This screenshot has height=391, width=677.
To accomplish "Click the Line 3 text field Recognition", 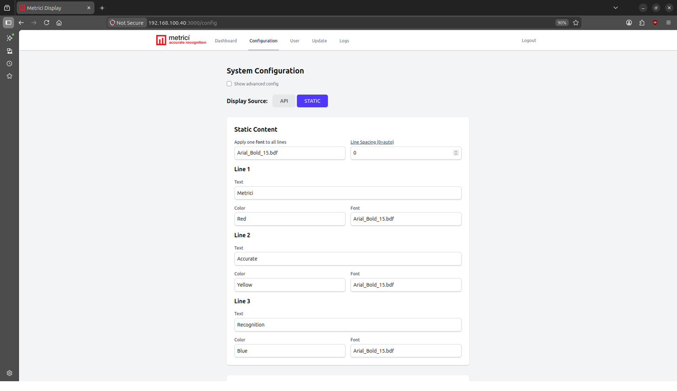I will [348, 325].
